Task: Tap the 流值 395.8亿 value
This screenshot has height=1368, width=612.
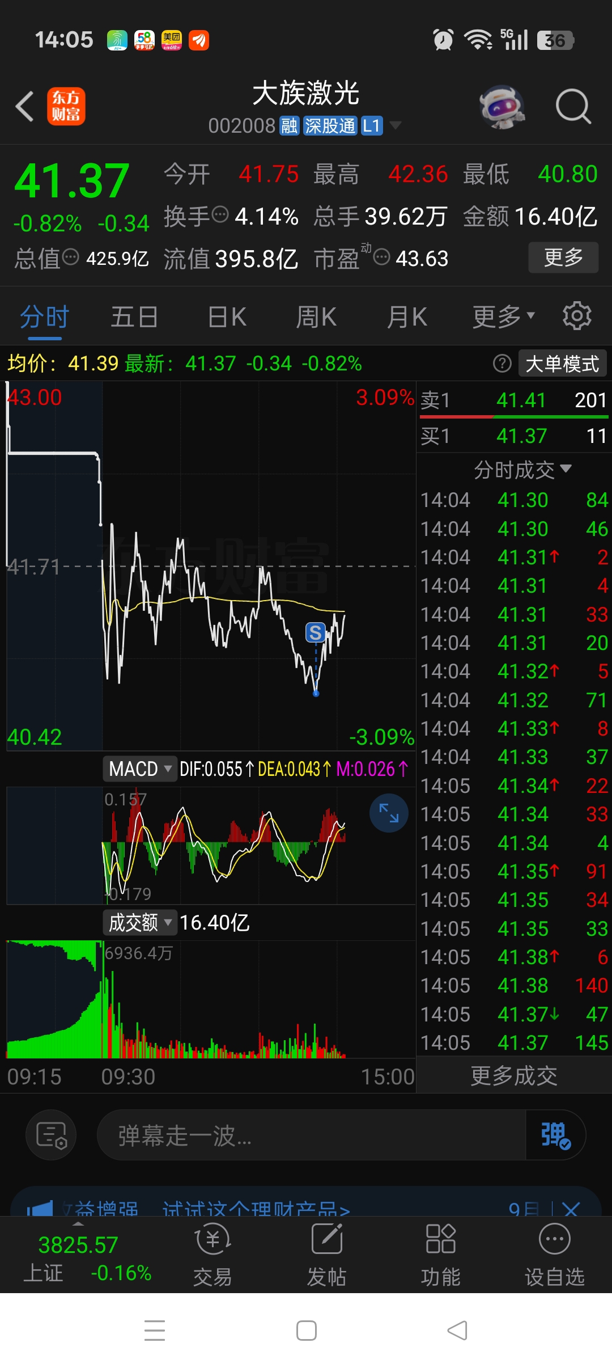Action: coord(257,259)
